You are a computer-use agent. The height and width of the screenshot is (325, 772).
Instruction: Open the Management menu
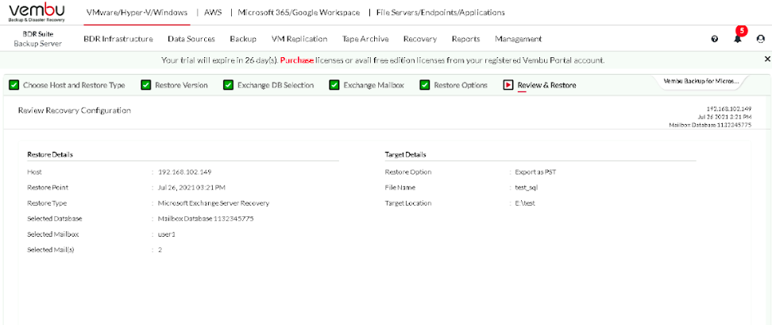519,39
